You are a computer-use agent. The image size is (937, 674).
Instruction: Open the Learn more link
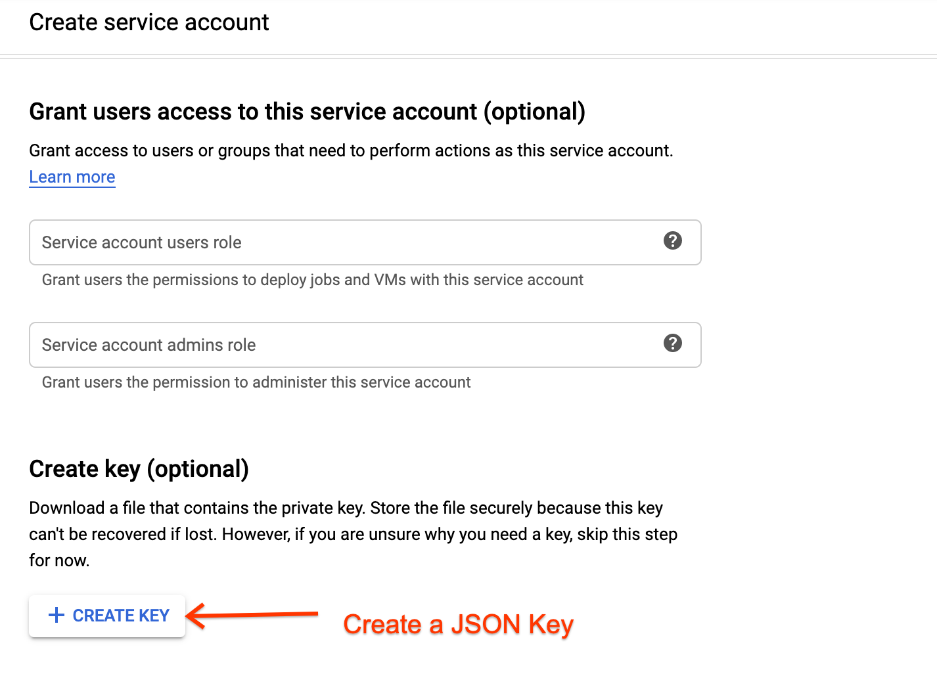(72, 177)
